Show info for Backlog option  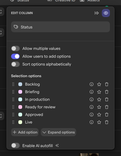click(x=92, y=84)
